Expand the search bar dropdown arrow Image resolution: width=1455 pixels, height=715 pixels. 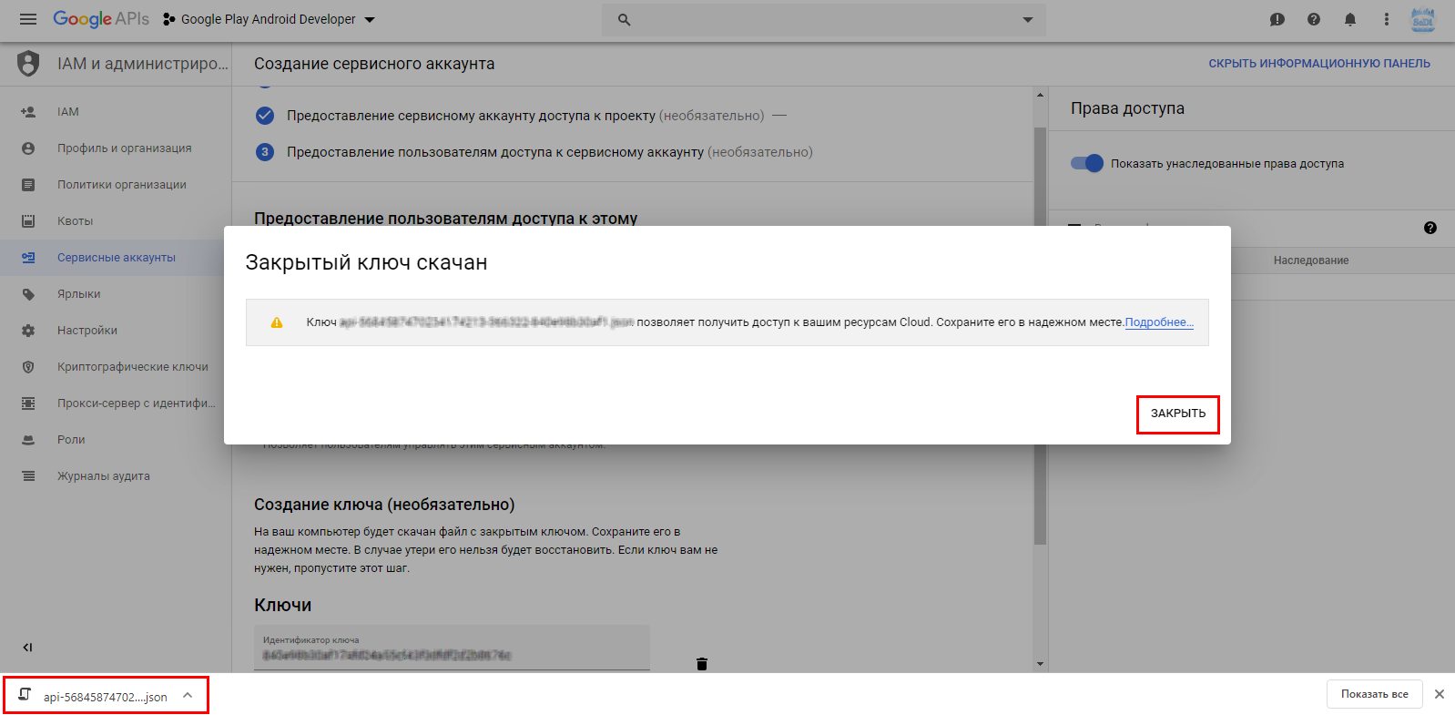tap(1028, 19)
